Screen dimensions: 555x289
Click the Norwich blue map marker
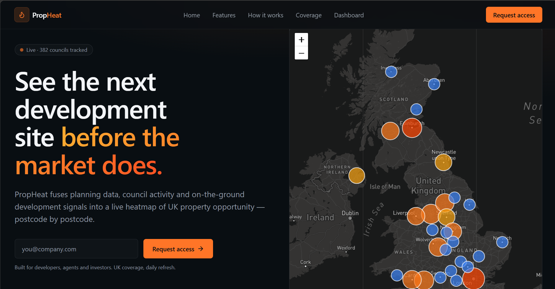pos(502,242)
